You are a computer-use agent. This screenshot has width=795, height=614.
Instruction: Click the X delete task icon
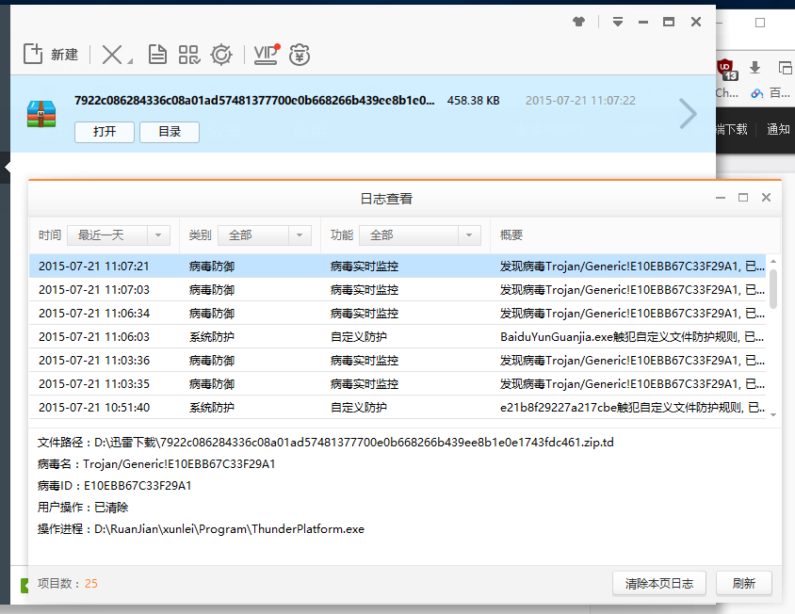(113, 55)
